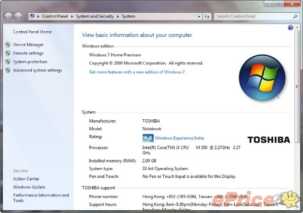Click the shield icon beside System protection
Viewport: 303px width, 213px height.
[8, 62]
